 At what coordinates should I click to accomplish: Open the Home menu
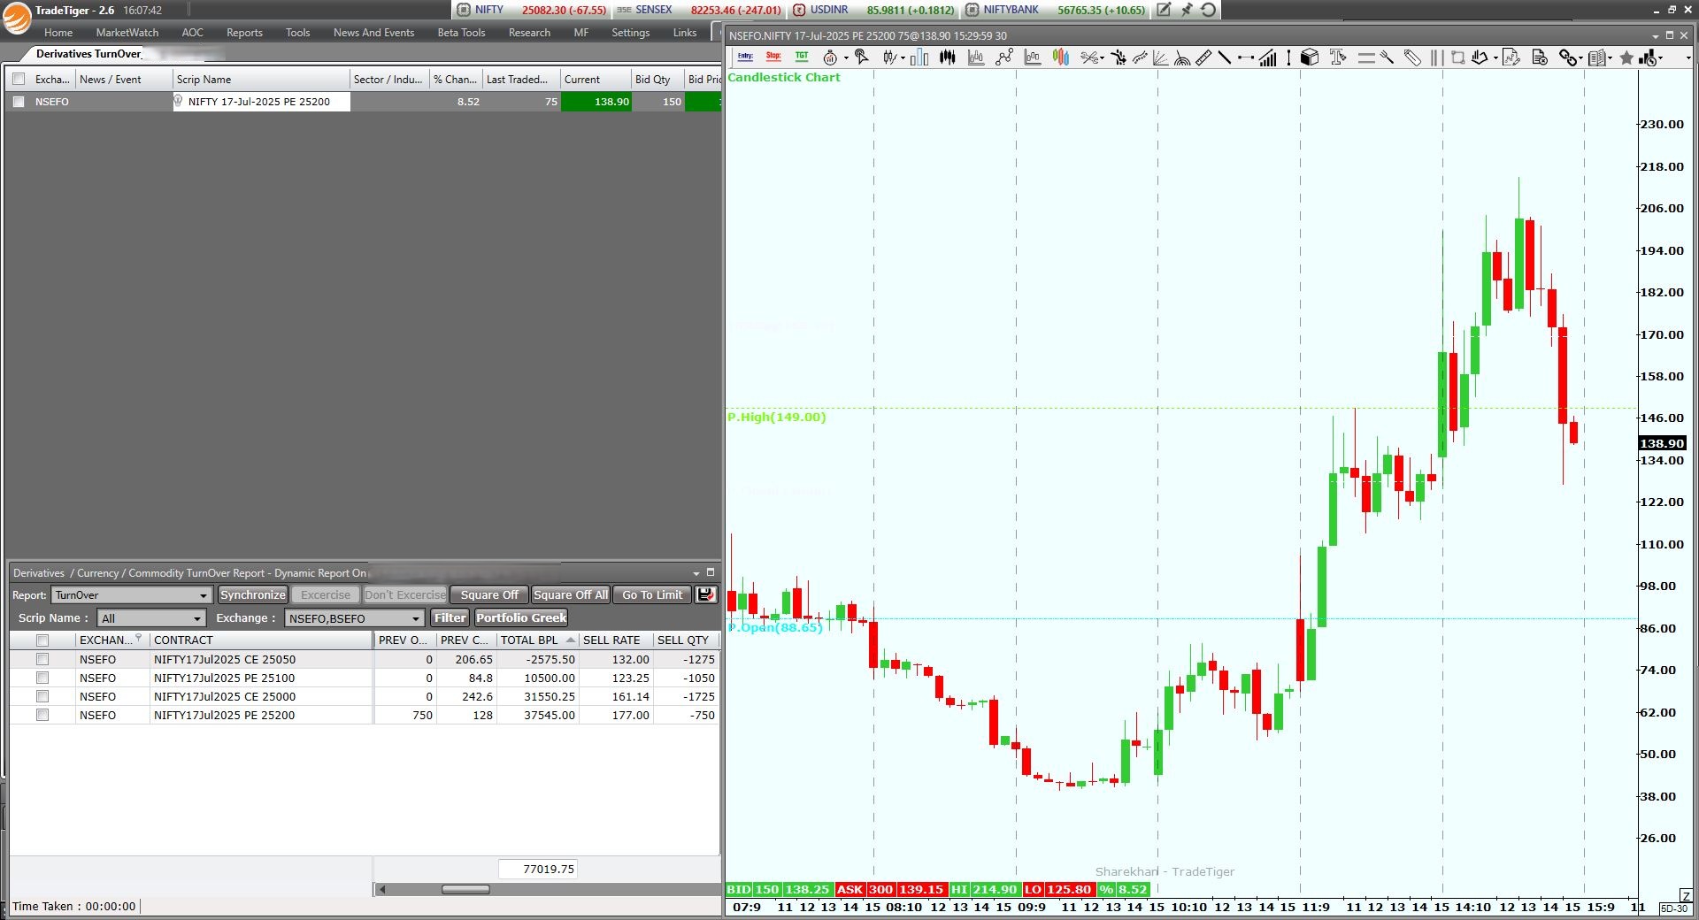click(58, 33)
